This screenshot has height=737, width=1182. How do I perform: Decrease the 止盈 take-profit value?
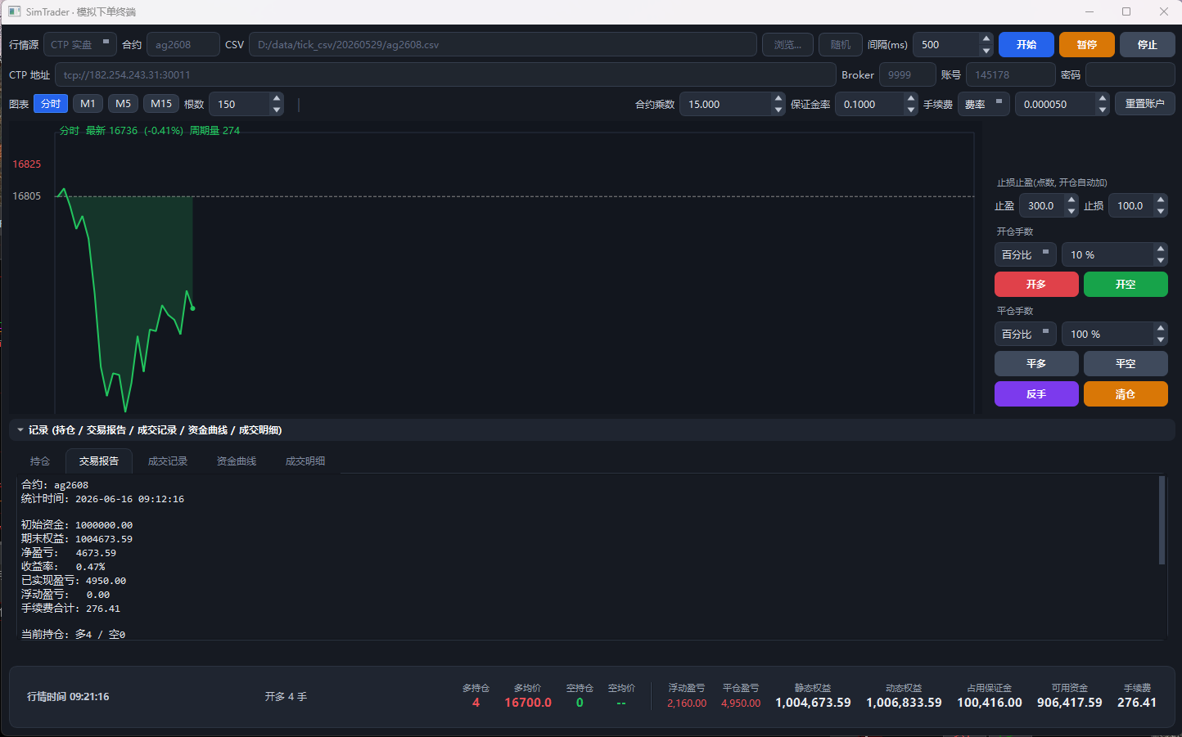[1071, 211]
